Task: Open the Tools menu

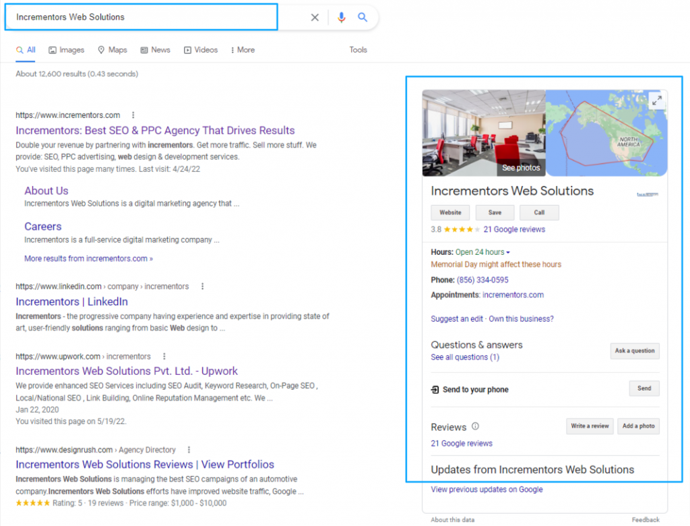Action: [358, 50]
